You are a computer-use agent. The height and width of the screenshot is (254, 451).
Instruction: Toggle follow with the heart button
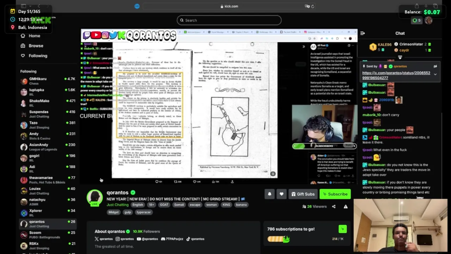282,194
